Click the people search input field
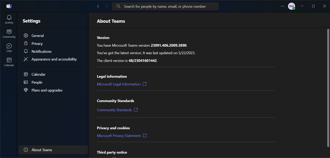Viewport: 330px width, 158px height. pyautogui.click(x=165, y=6)
